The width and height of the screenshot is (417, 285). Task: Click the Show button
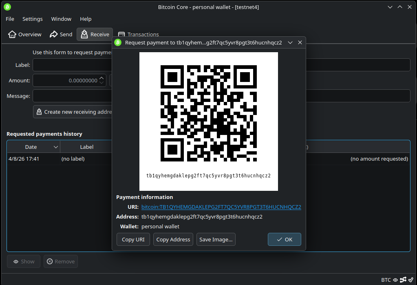24,262
